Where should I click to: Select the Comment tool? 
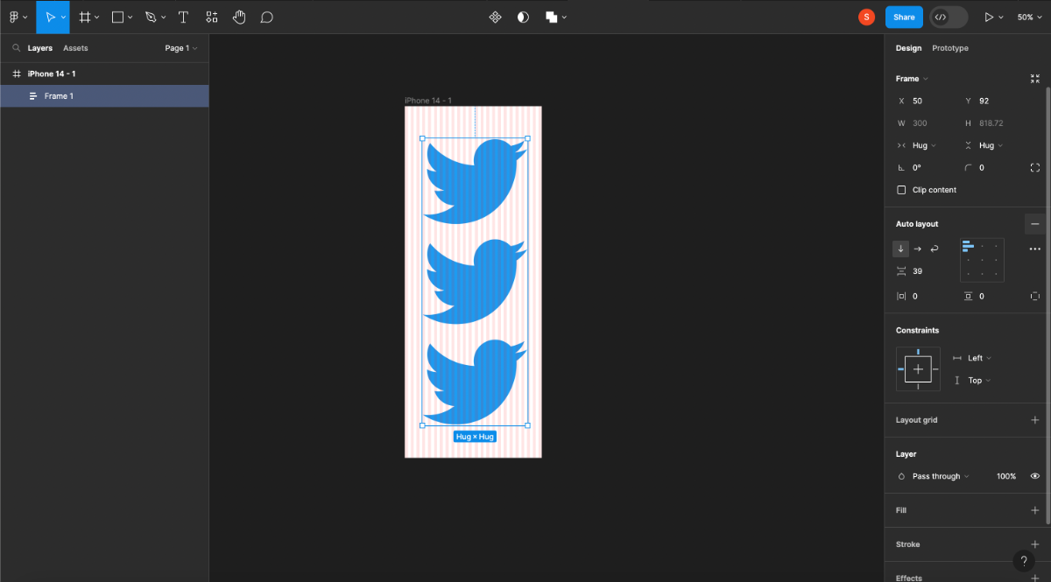(267, 17)
